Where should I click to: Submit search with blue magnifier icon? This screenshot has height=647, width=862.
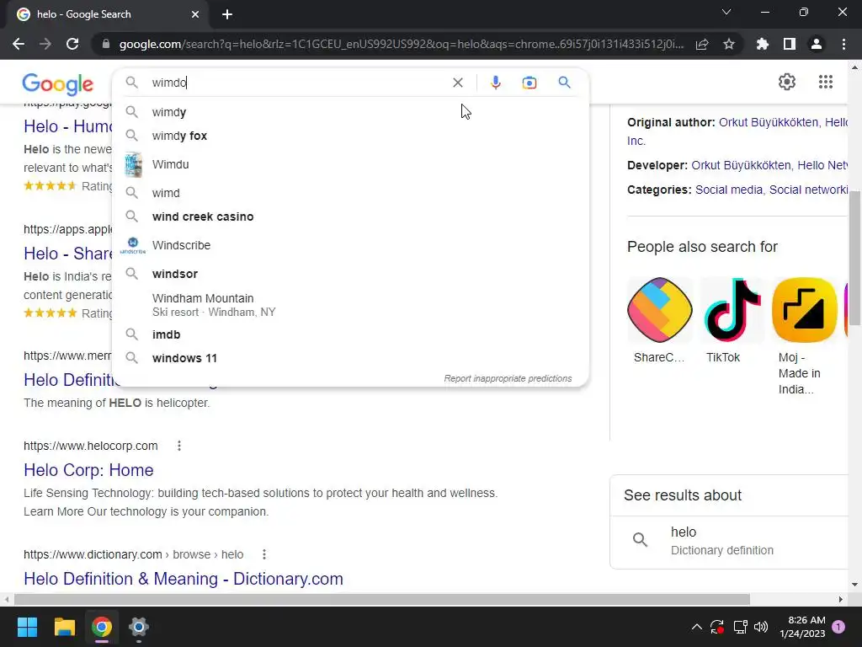(564, 83)
